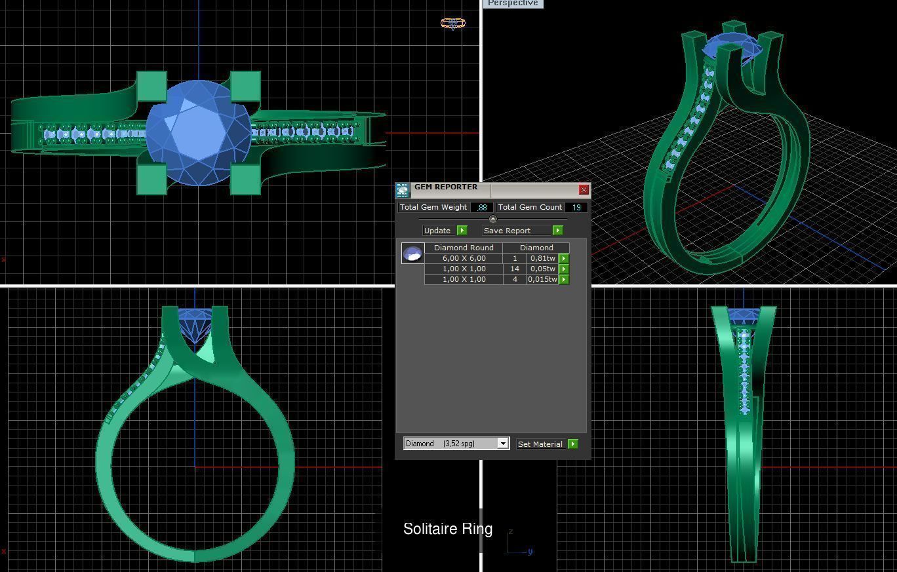Click the Diamond material column header
This screenshot has height=572, width=897.
click(x=536, y=248)
